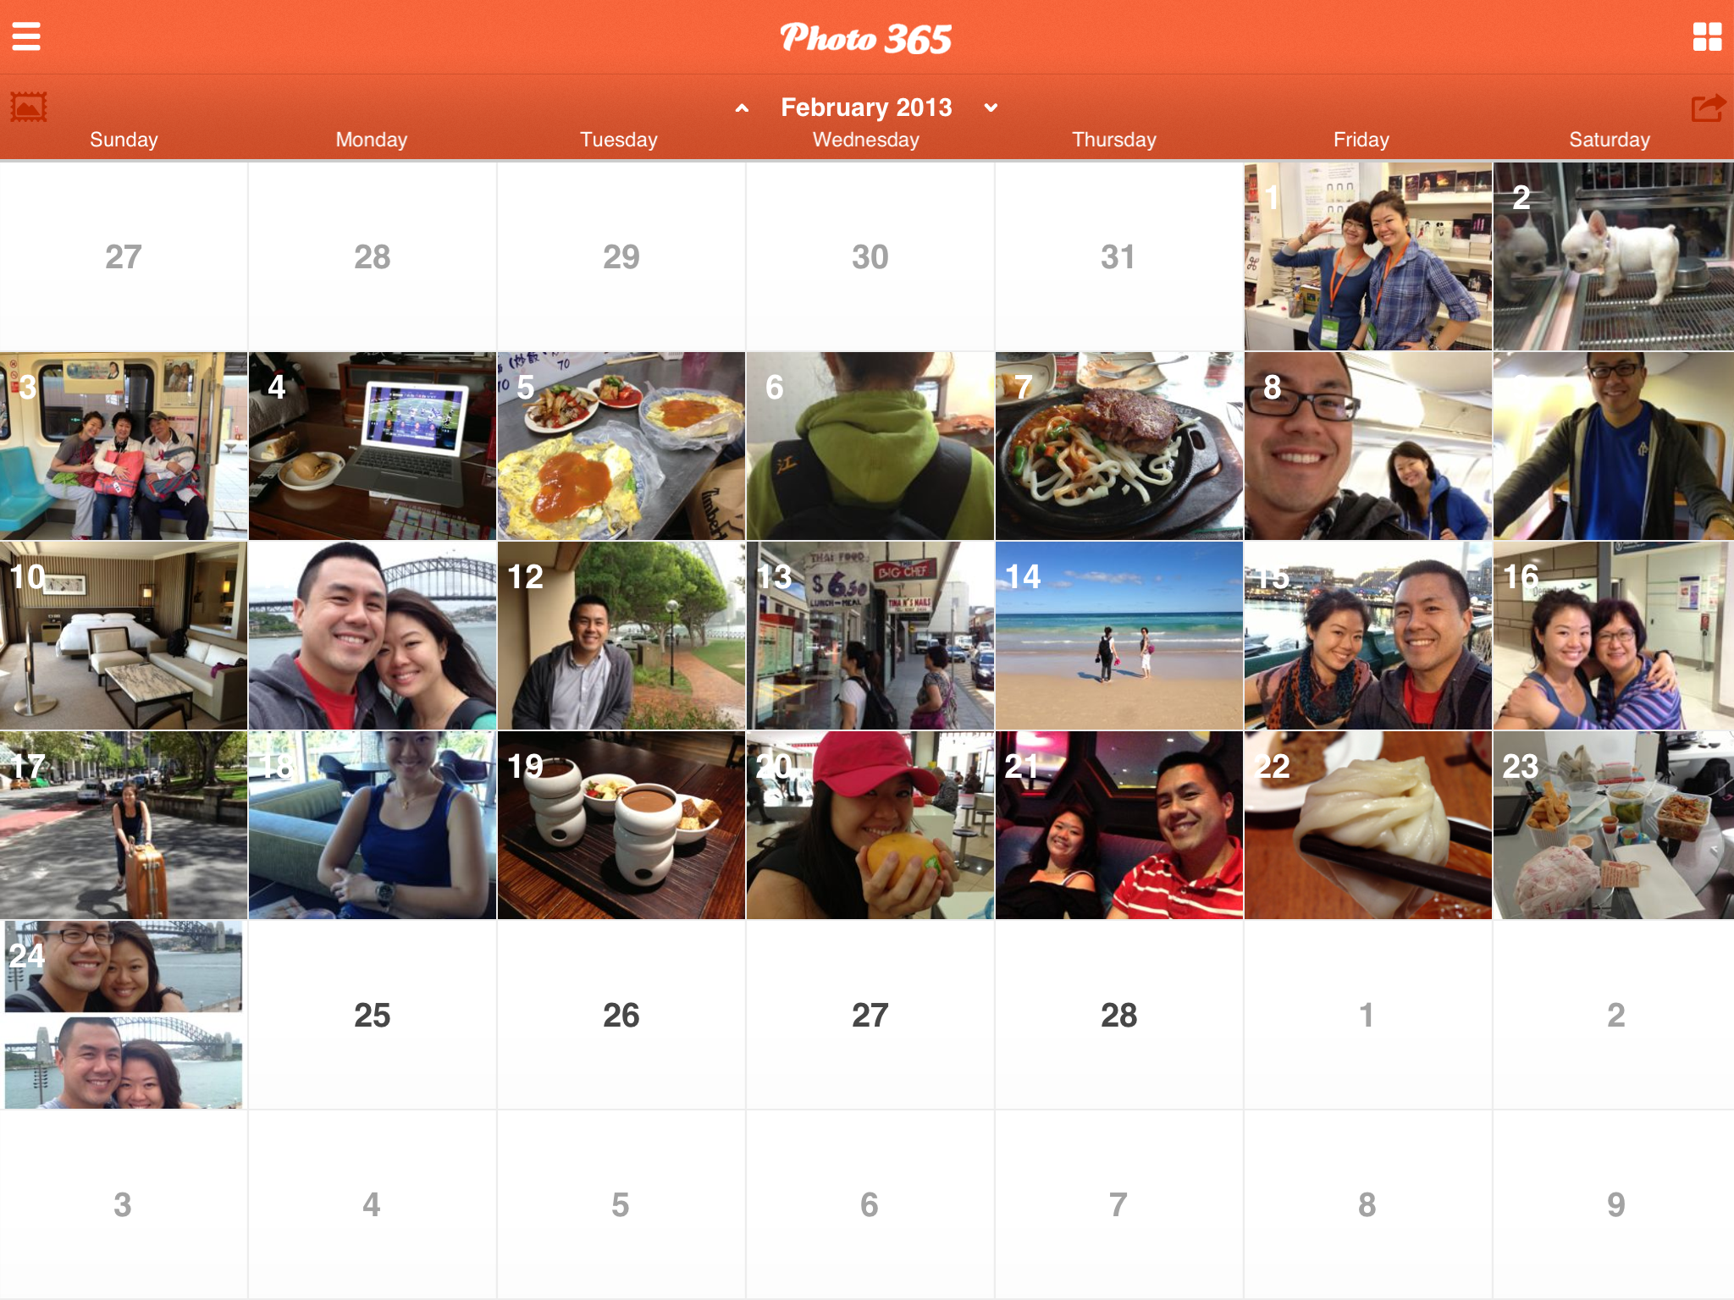The height and width of the screenshot is (1300, 1734).
Task: Open the hotel room photo on day 10
Action: click(124, 636)
